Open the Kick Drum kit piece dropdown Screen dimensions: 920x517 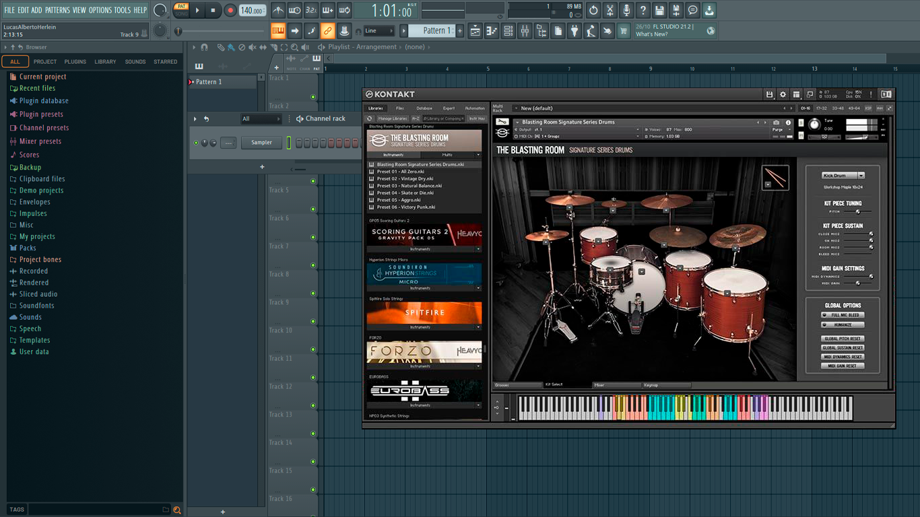[x=843, y=175]
